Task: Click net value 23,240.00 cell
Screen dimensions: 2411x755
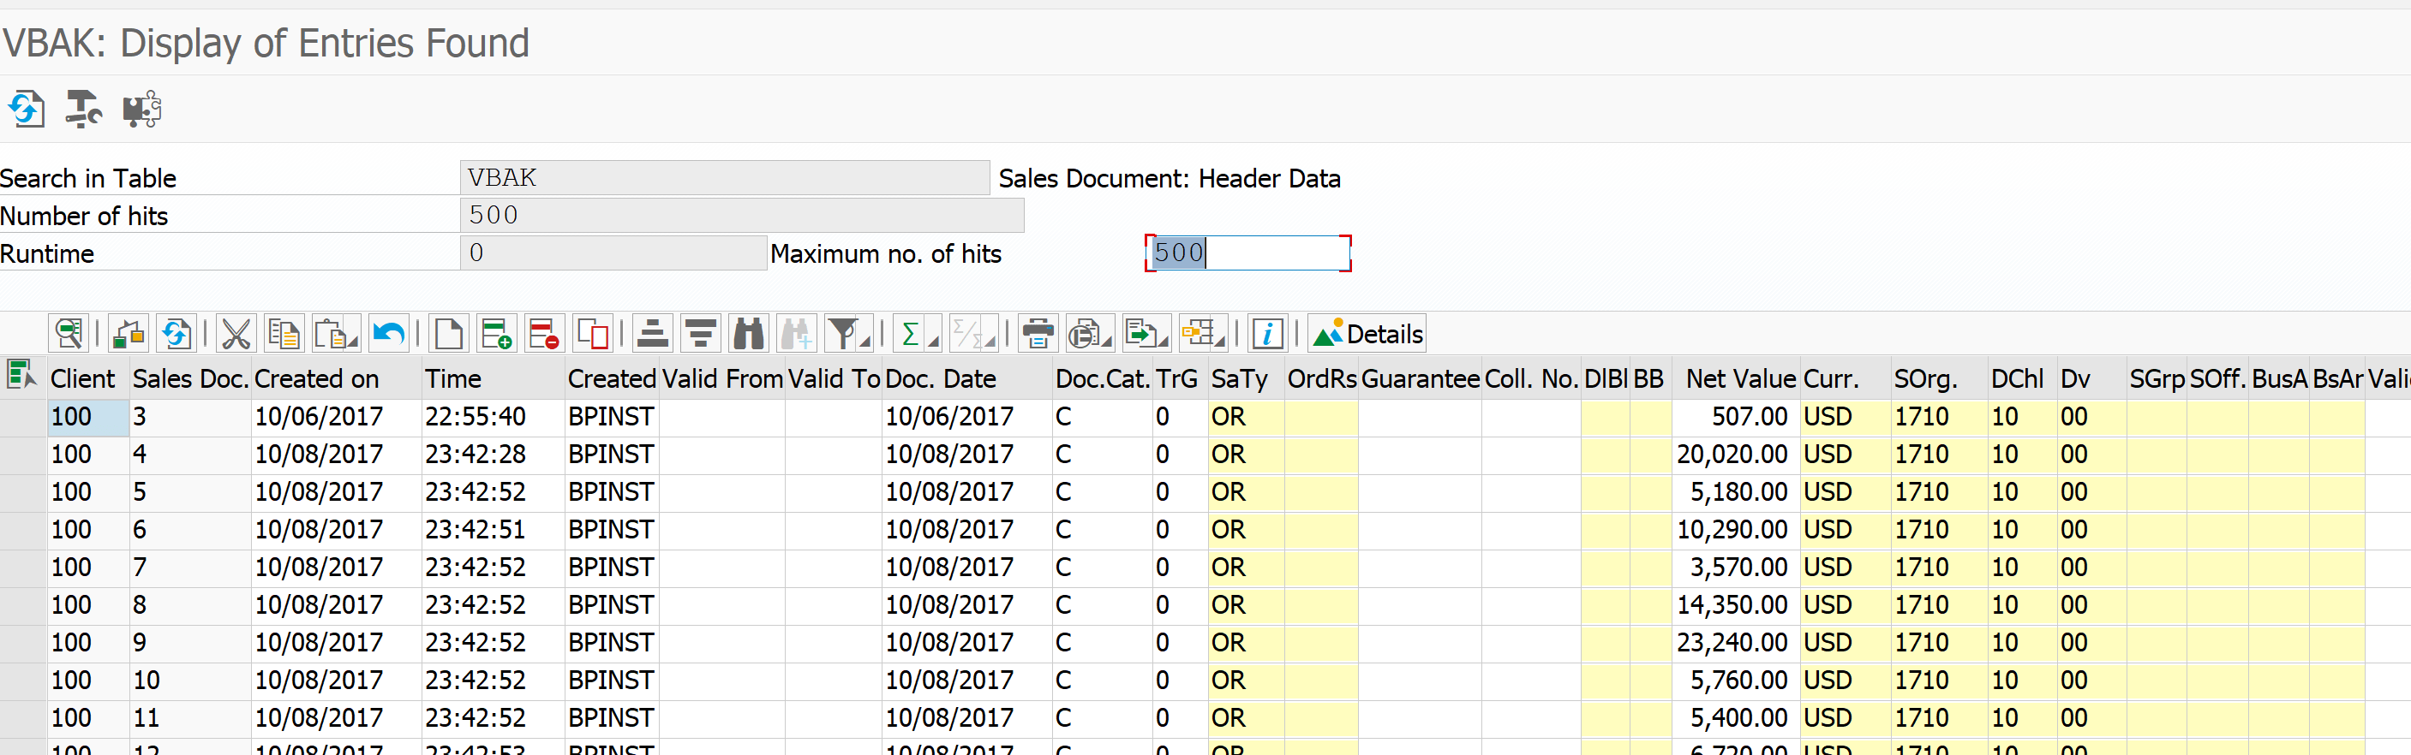Action: pos(1736,644)
